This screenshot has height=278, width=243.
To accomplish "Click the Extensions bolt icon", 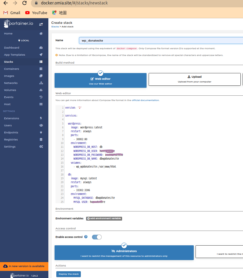I will 41,118.
